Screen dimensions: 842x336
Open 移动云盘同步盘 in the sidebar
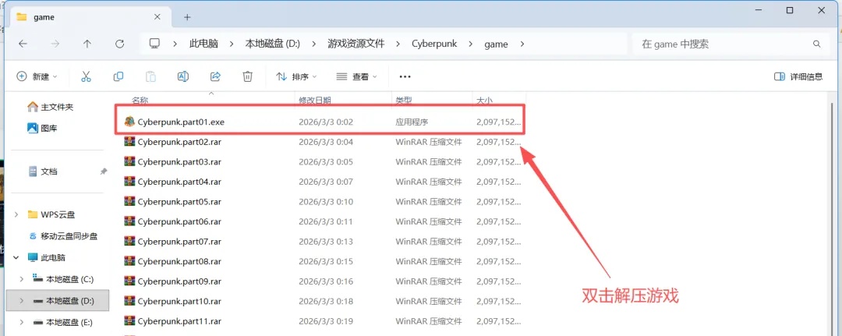pos(62,235)
